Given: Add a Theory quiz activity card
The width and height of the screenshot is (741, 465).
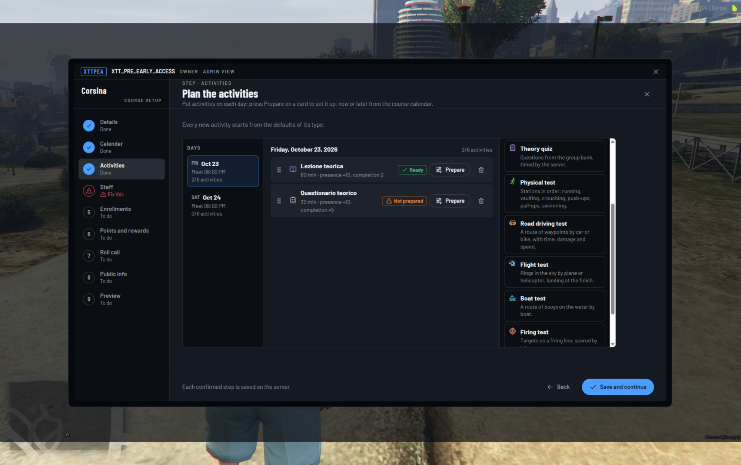Looking at the screenshot, I should 555,156.
